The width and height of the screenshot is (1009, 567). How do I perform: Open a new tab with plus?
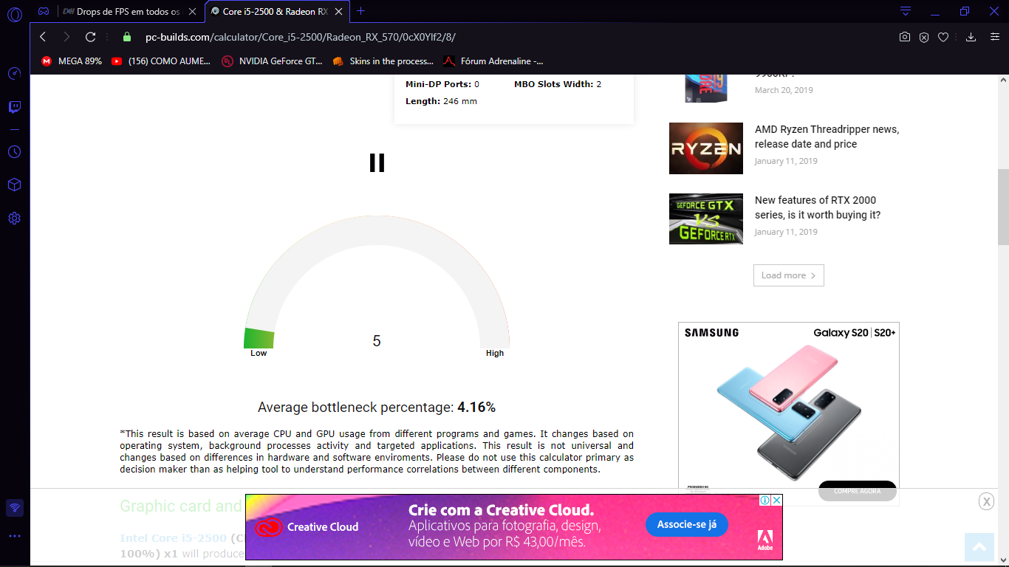click(x=360, y=11)
